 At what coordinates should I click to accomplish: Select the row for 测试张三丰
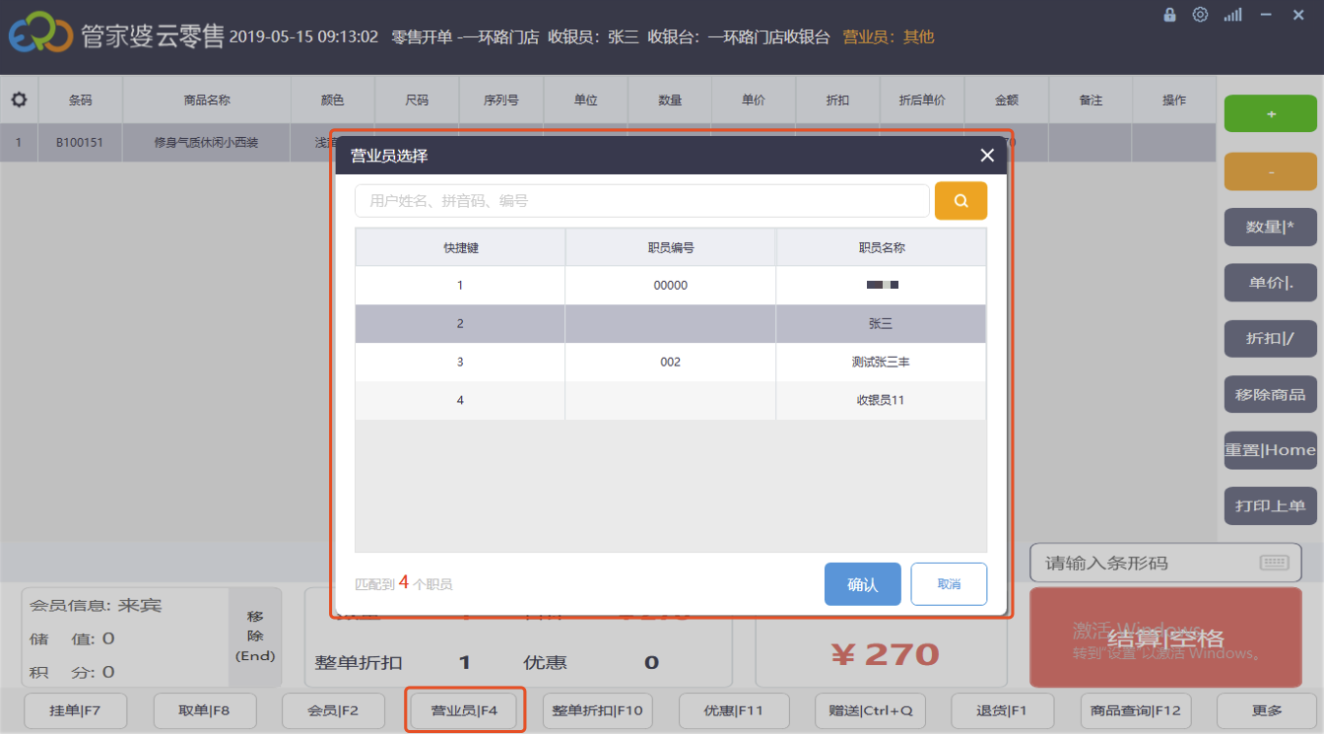click(670, 362)
